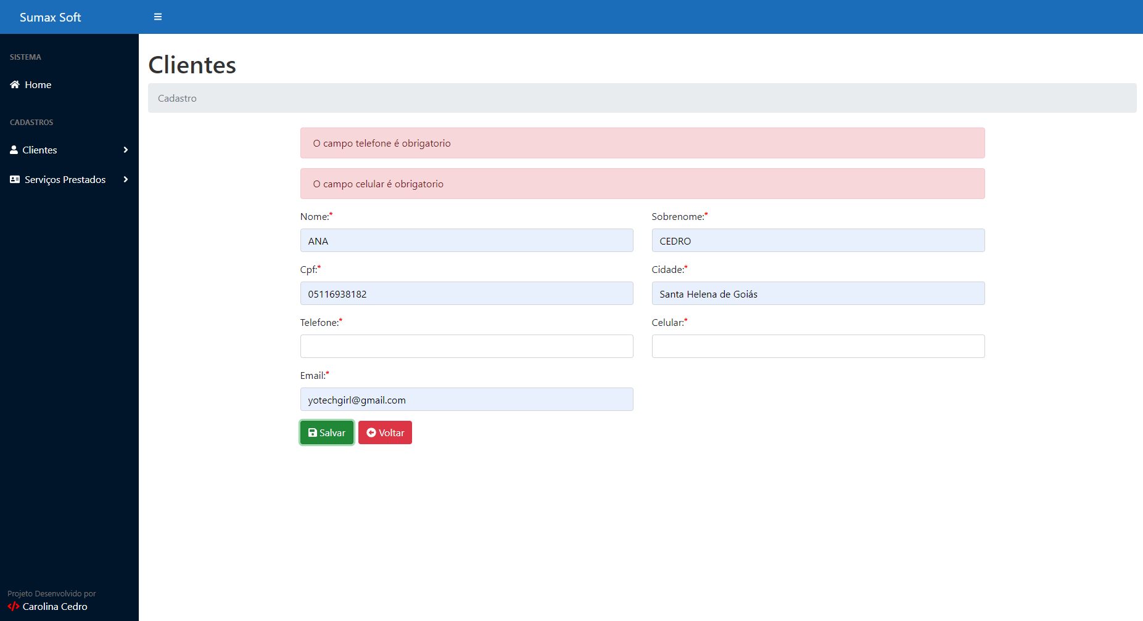Click the empty Celular input field

[x=818, y=346]
